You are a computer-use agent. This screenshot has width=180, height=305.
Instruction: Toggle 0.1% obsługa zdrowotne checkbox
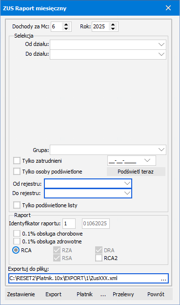[x=17, y=241]
